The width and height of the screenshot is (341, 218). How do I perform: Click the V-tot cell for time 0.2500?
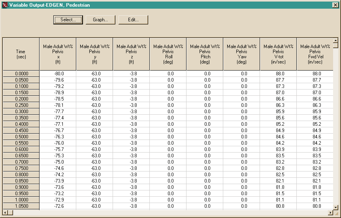click(278, 105)
